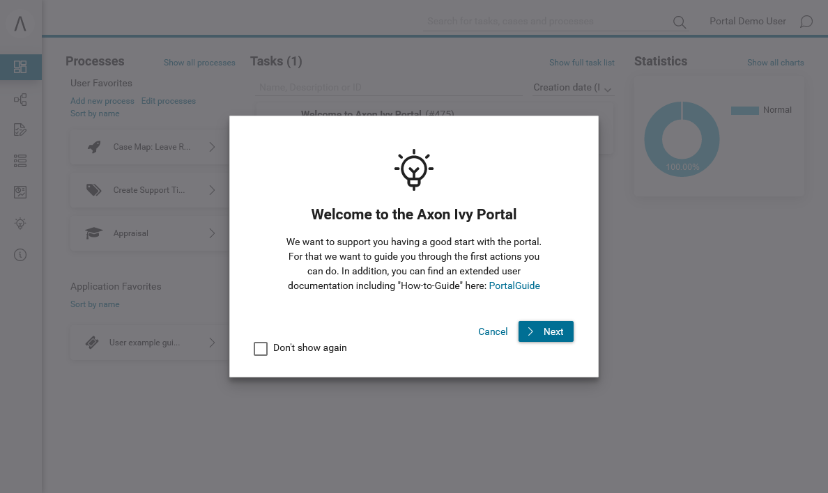
Task: Check the Don't show again checkbox
Action: pos(261,349)
